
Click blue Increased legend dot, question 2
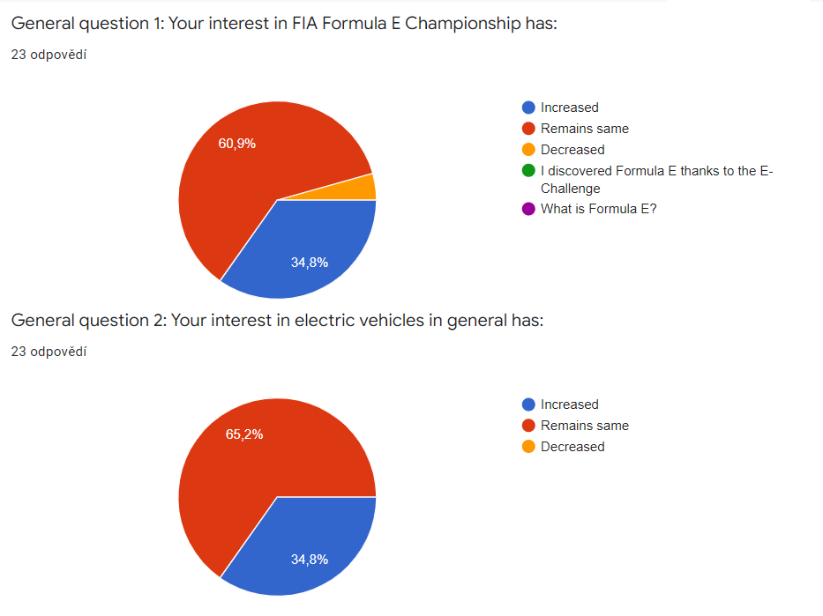[x=528, y=404]
